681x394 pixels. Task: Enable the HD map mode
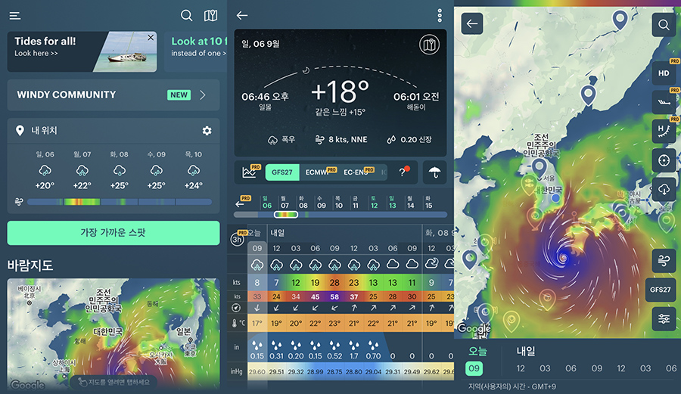point(664,73)
